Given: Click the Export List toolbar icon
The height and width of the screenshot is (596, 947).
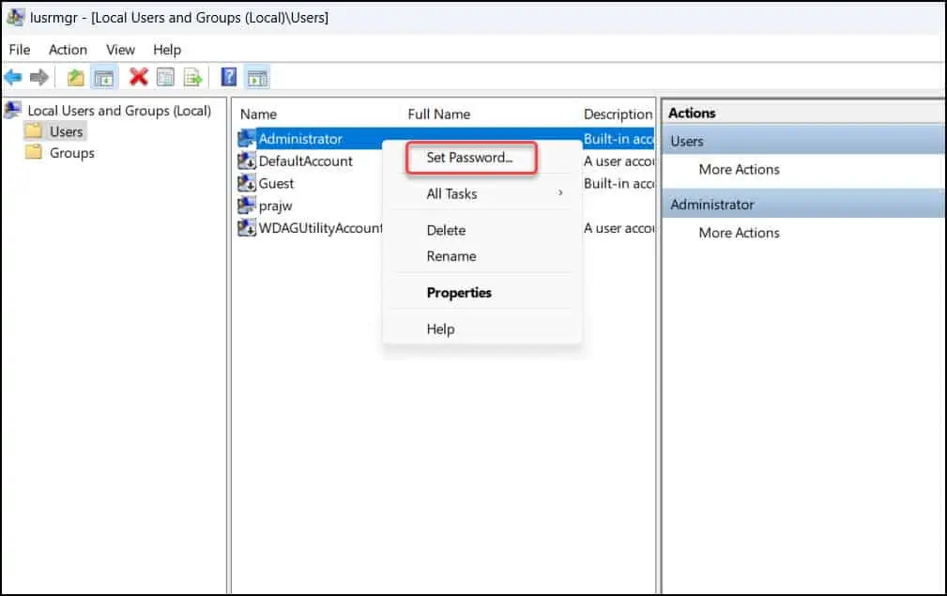Looking at the screenshot, I should click(x=192, y=77).
